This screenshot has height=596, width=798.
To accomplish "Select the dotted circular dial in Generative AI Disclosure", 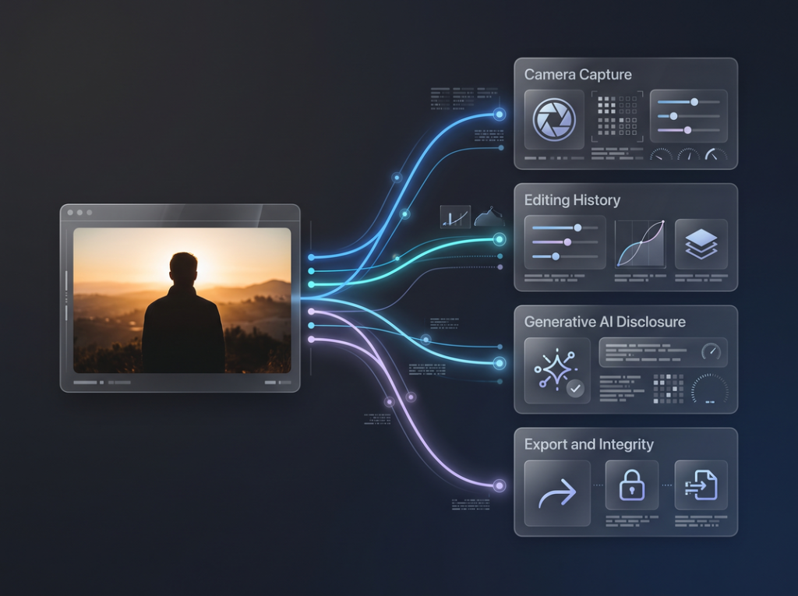I will 709,390.
